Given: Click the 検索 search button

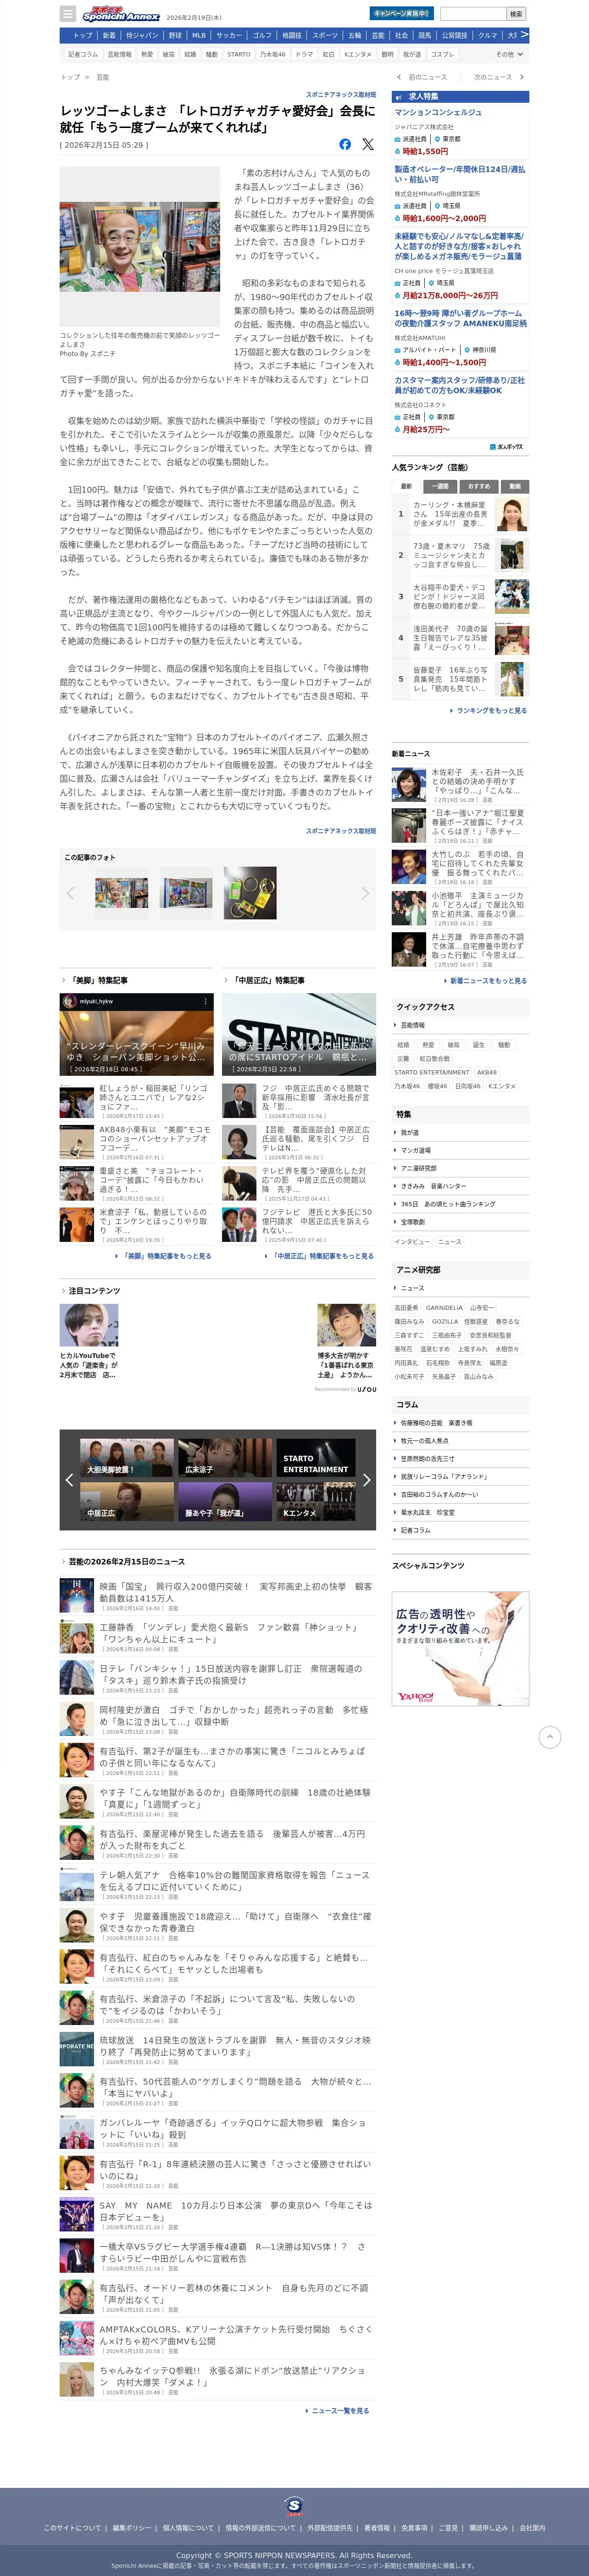Looking at the screenshot, I should click(516, 14).
